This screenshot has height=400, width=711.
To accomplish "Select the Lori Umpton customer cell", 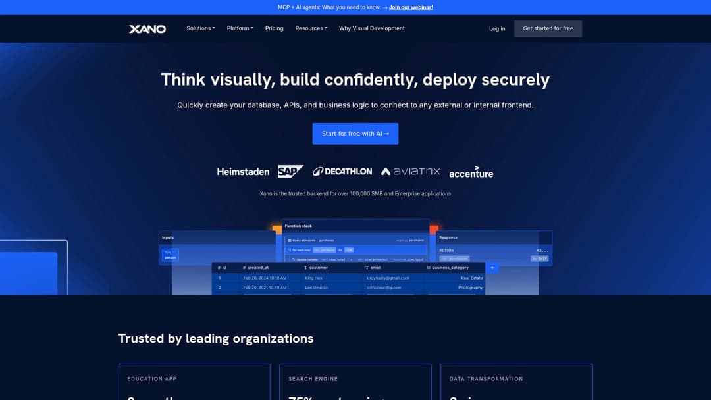I will [x=317, y=287].
